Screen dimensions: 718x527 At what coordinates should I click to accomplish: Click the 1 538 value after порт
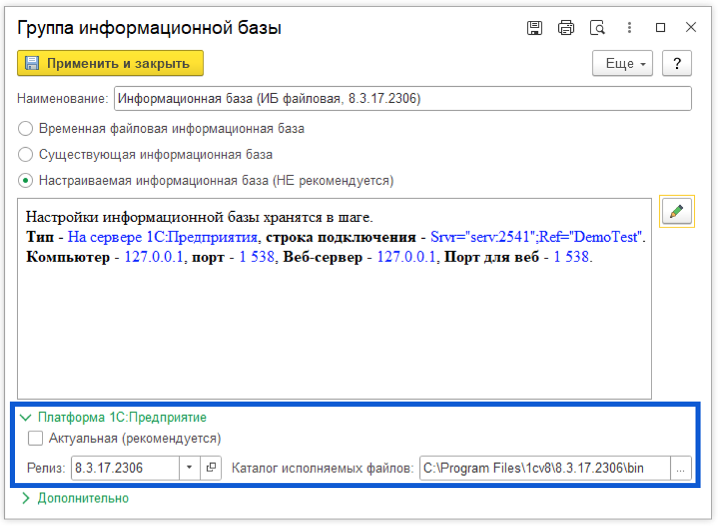[257, 258]
